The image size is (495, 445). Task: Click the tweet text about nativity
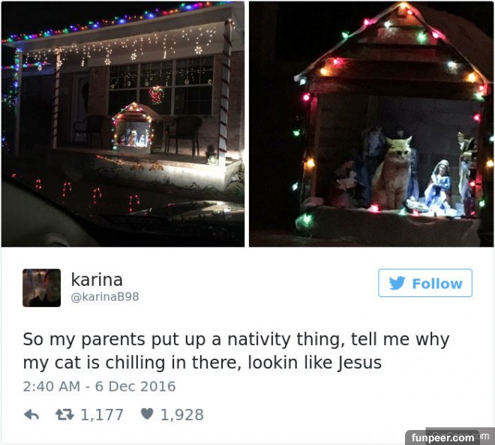tap(236, 351)
